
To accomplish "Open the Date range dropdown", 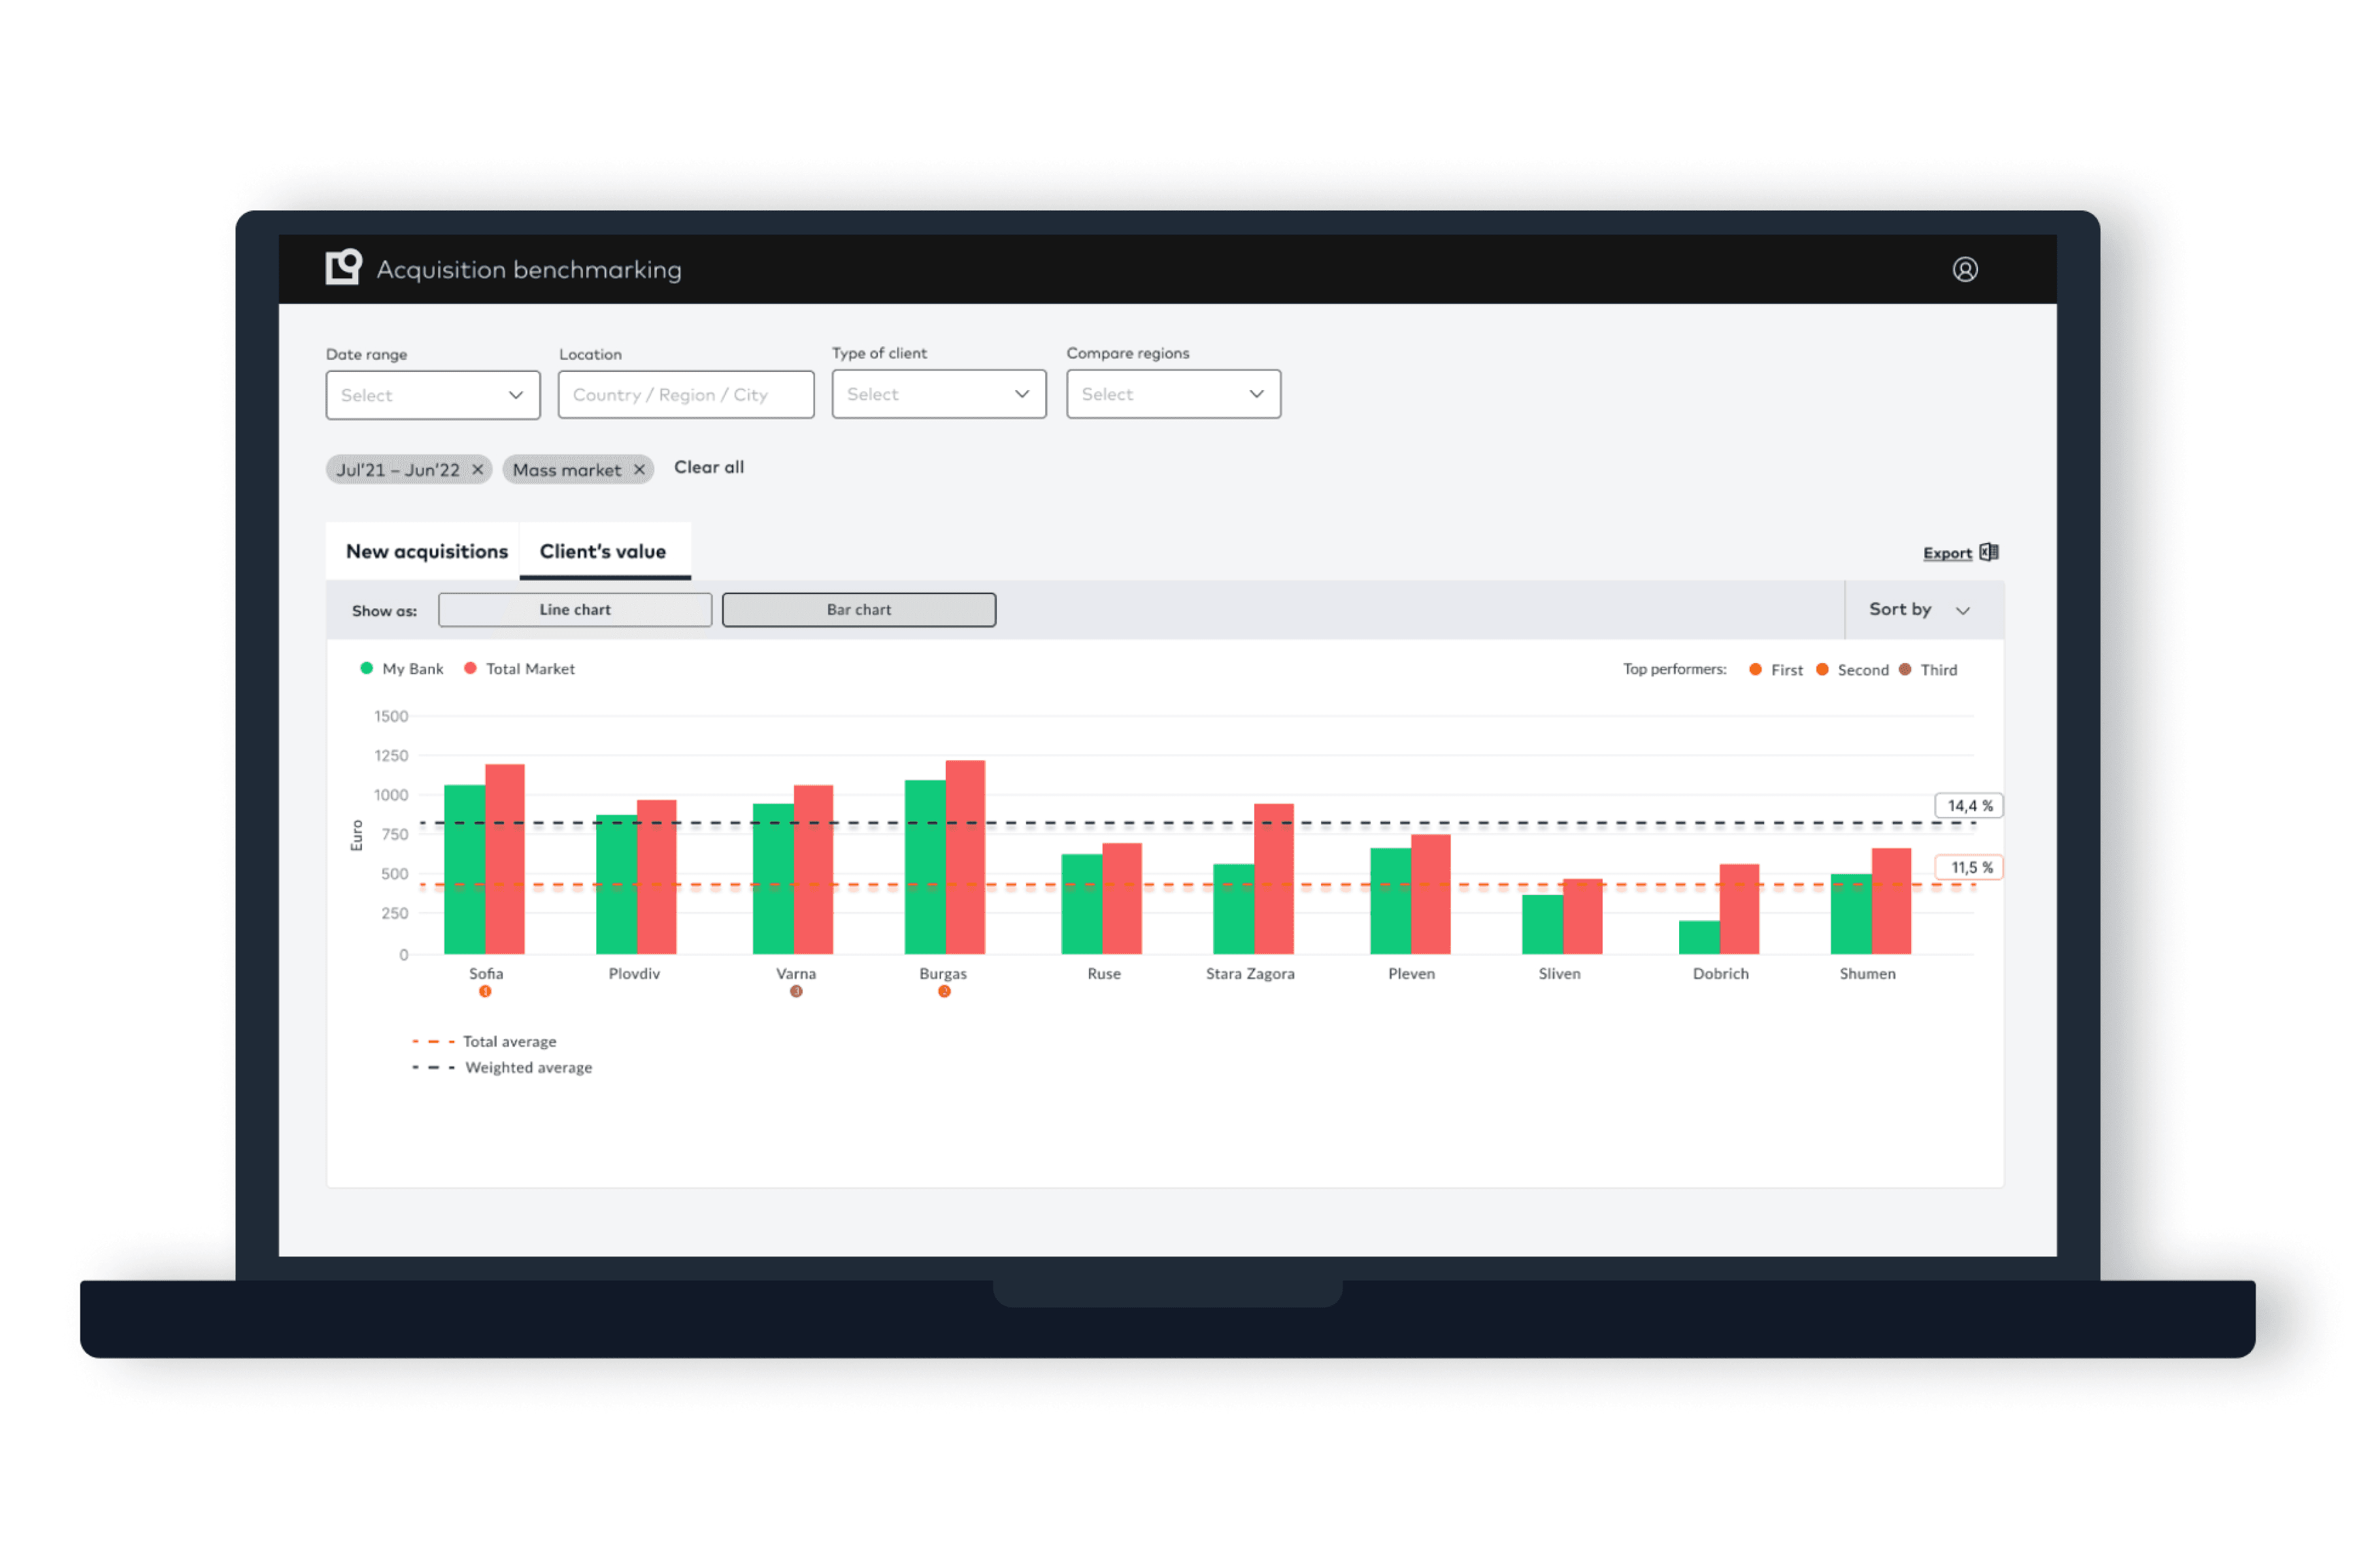I will 432,395.
